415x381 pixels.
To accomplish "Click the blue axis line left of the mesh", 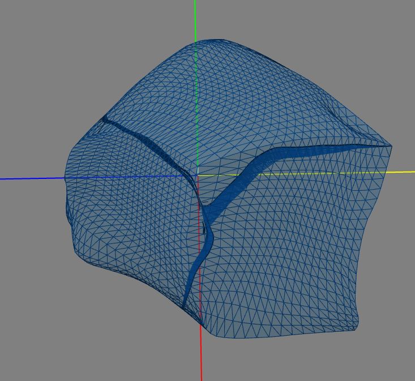I will (x=32, y=178).
